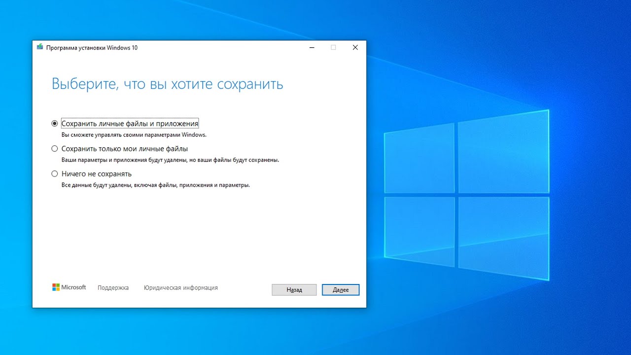
Task: Select the 'Сохранить только мои личные файлы' radio button
Action: tap(55, 148)
